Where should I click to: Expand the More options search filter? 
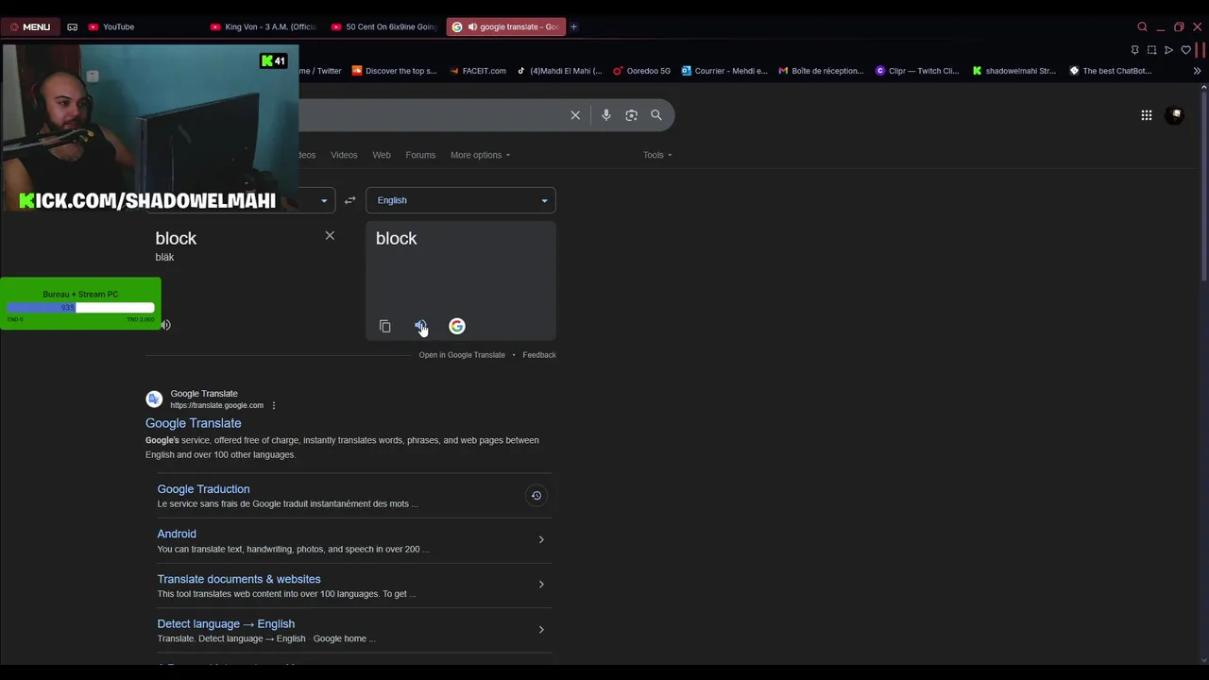[x=480, y=155]
